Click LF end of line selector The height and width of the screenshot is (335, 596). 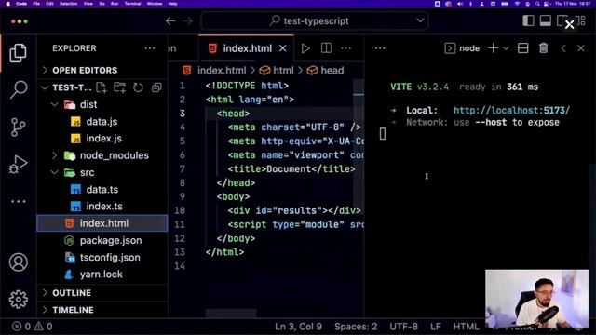point(436,327)
